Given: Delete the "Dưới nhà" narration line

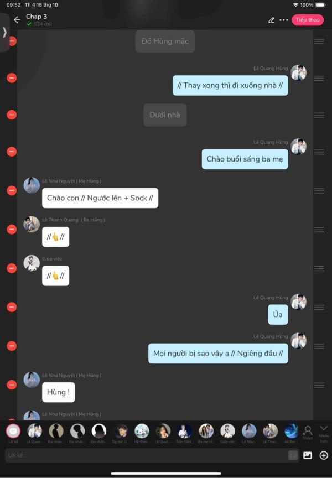Looking at the screenshot, I should pyautogui.click(x=12, y=115).
